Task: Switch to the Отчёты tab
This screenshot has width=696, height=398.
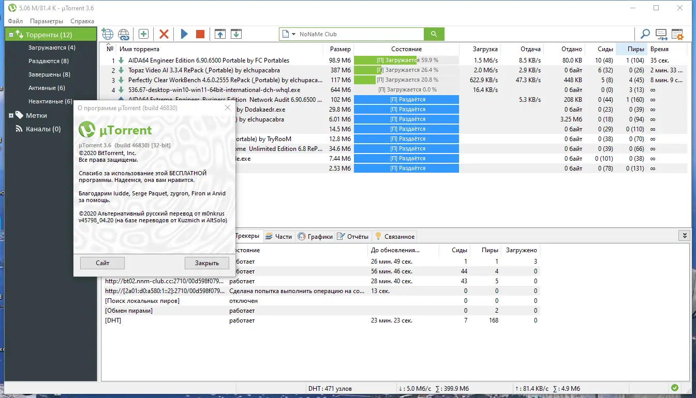Action: (x=353, y=236)
